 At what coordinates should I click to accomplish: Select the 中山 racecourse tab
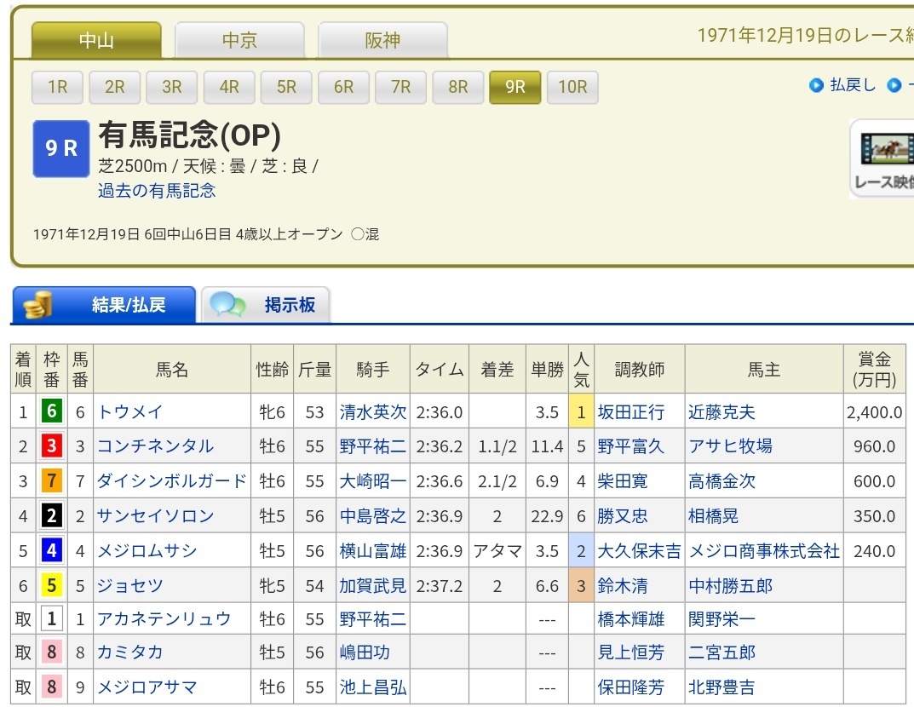pos(96,40)
